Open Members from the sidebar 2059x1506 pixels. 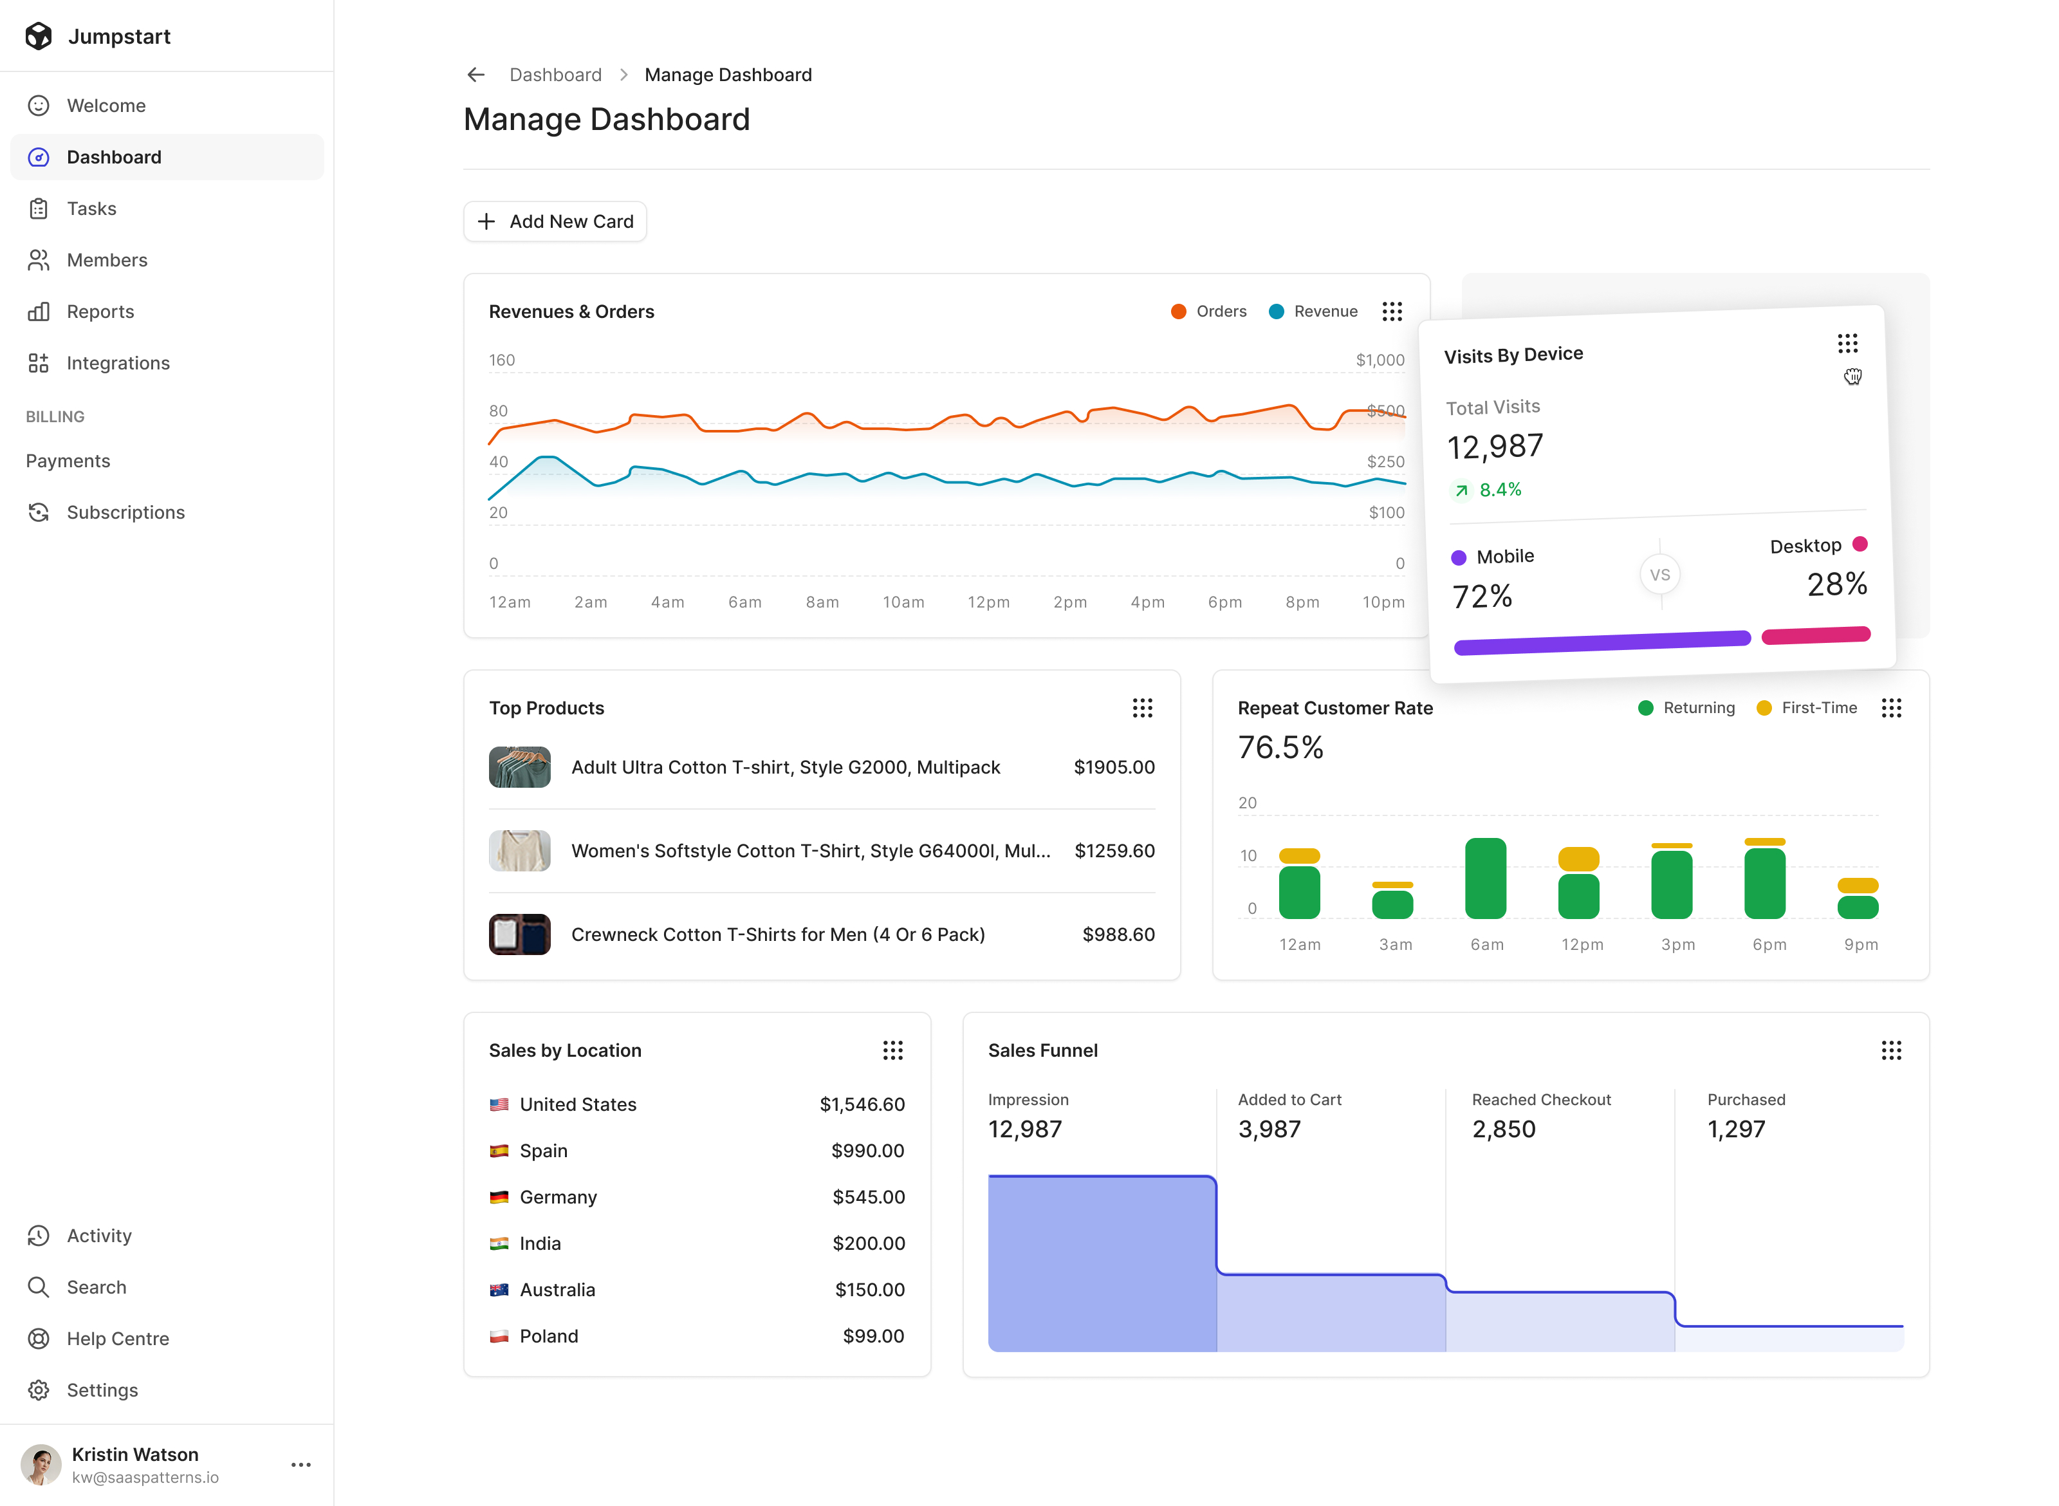[x=167, y=260]
